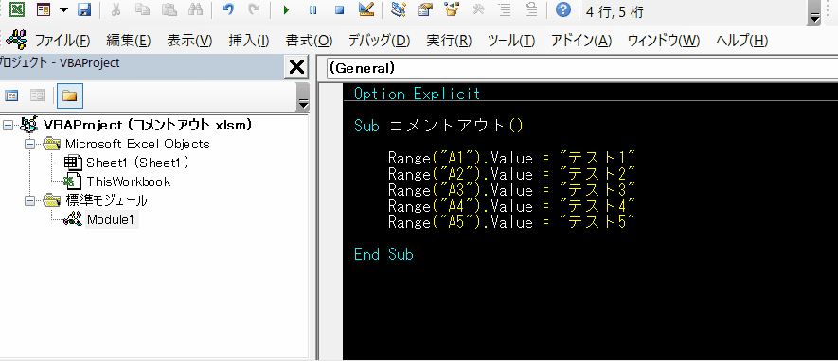Open the Object Browser icon
The width and height of the screenshot is (838, 361).
click(x=452, y=9)
